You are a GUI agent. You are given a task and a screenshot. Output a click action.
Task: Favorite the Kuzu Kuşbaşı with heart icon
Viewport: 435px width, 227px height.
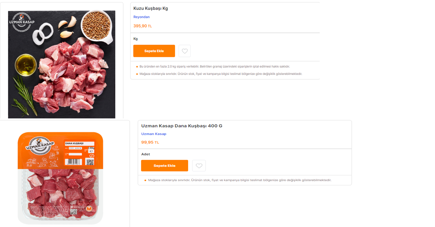[x=185, y=51]
